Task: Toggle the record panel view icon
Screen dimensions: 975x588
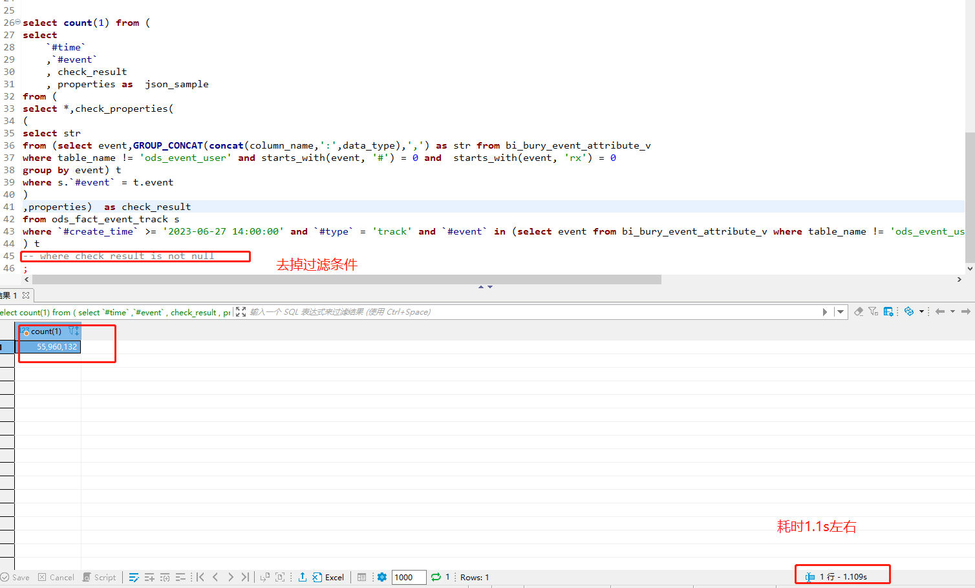Action: 361,577
